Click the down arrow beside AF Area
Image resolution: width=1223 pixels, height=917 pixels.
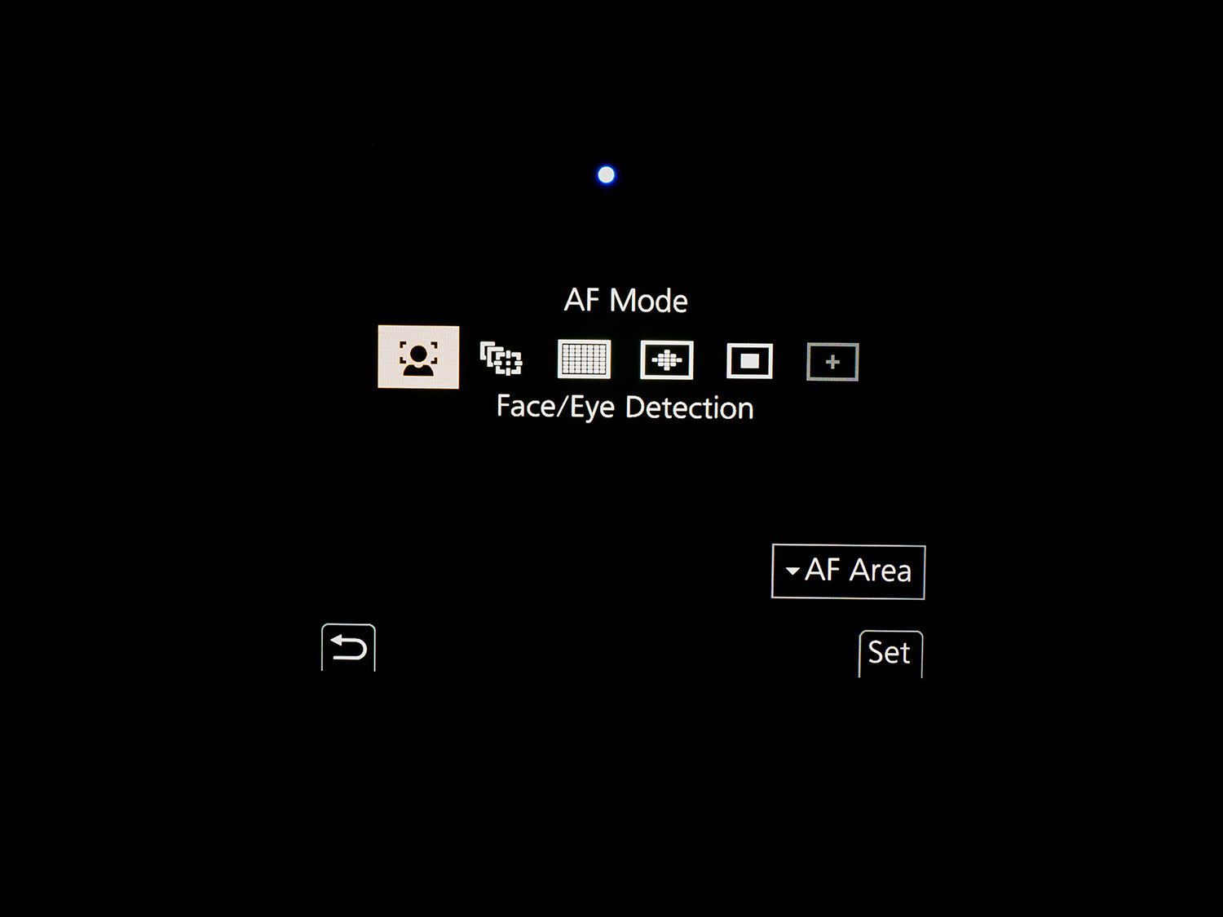[x=793, y=571]
